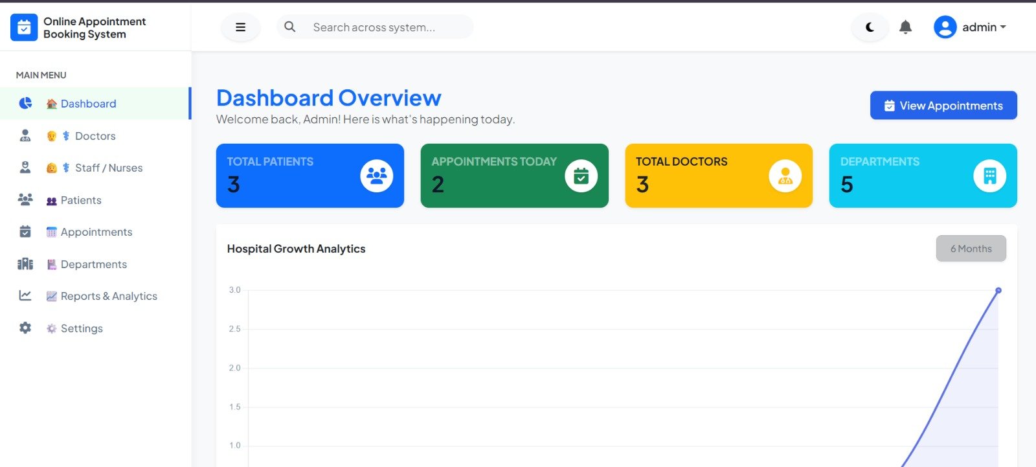Viewport: 1036px width, 467px height.
Task: Click the Patients group sidebar icon
Action: 25,199
